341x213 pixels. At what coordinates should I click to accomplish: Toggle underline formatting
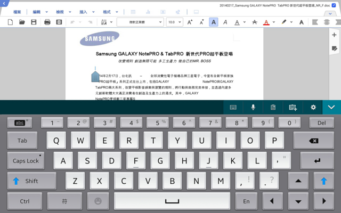point(237,22)
